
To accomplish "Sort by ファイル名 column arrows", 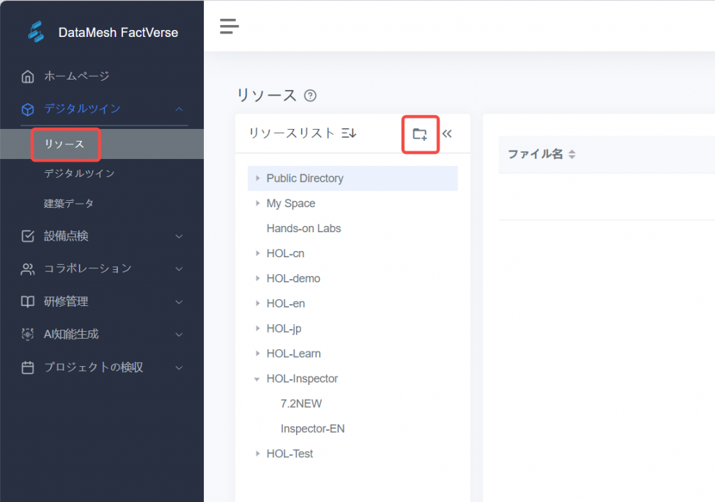I will (x=572, y=154).
